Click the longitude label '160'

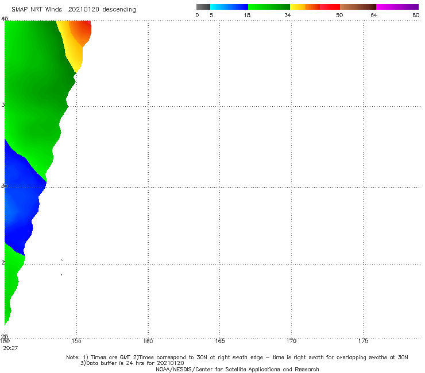148,341
